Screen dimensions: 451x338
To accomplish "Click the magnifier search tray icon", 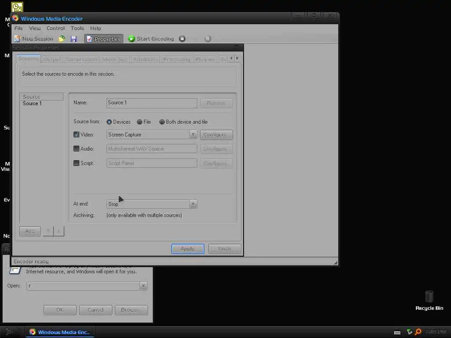I will click(x=418, y=332).
